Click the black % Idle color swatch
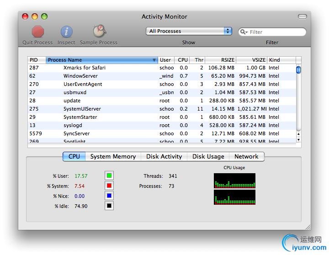The width and height of the screenshot is (329, 255). pyautogui.click(x=109, y=206)
